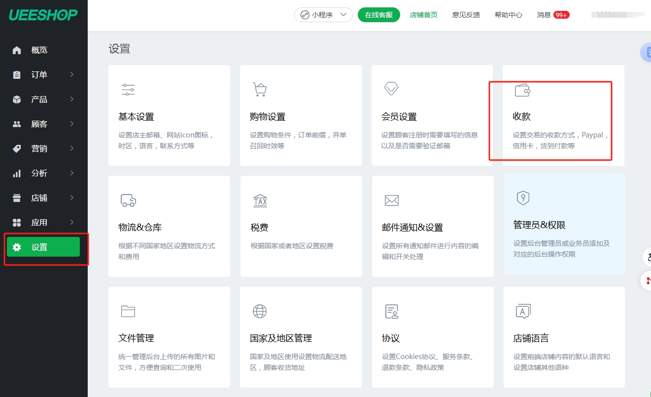Expand the 营销 sidebar menu
Image resolution: width=651 pixels, height=397 pixels.
tap(43, 149)
